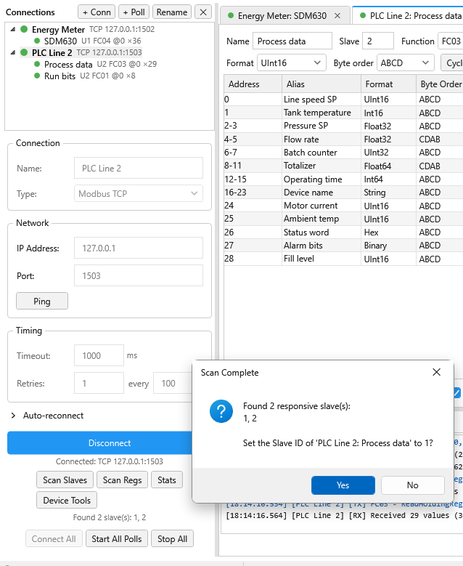Screen dimensions: 463x566
Task: Click the Rename button
Action: pos(172,12)
